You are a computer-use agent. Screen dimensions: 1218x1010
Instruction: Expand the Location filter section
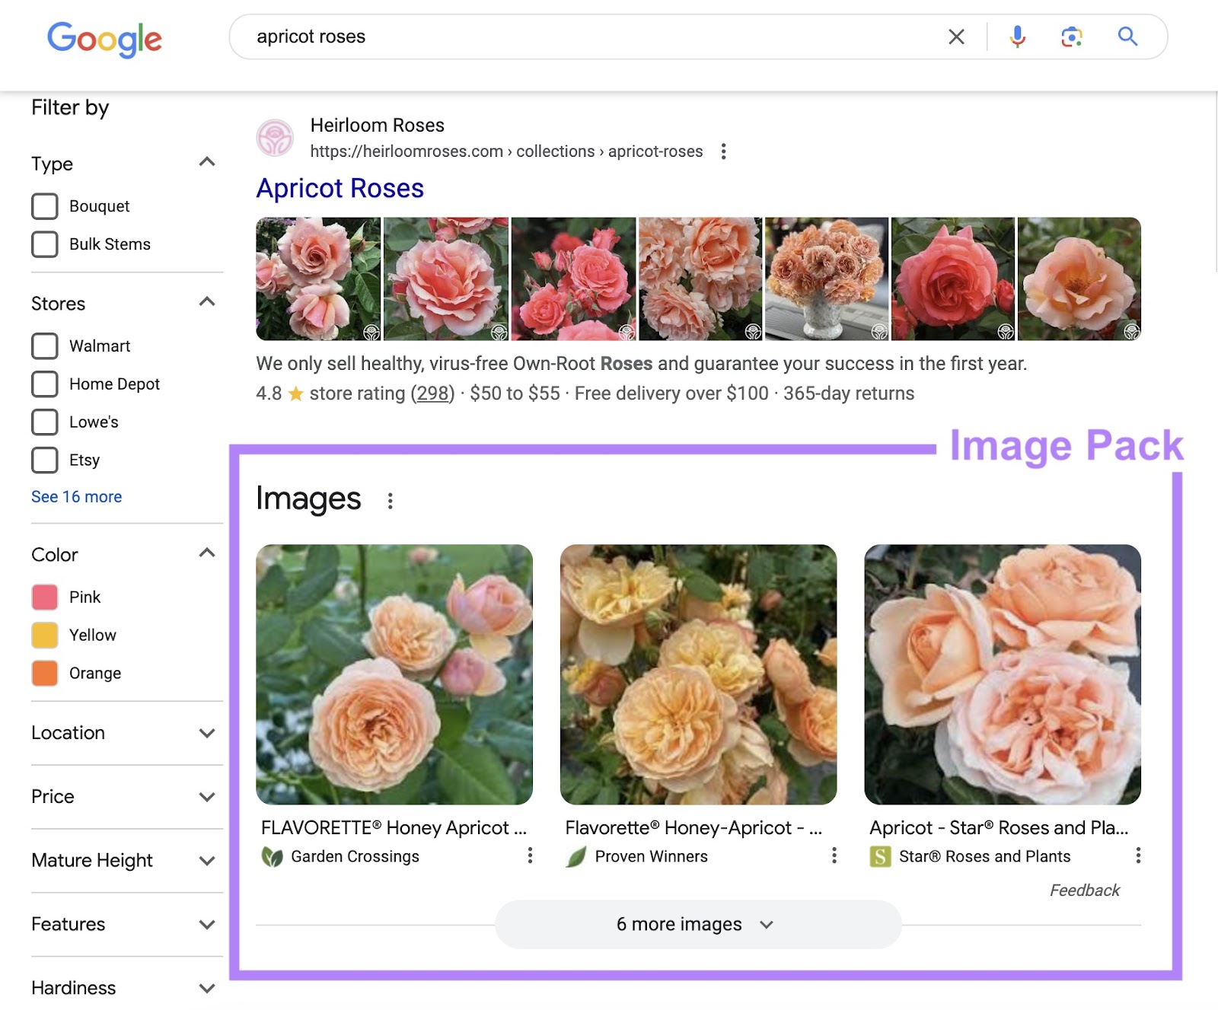(x=206, y=733)
